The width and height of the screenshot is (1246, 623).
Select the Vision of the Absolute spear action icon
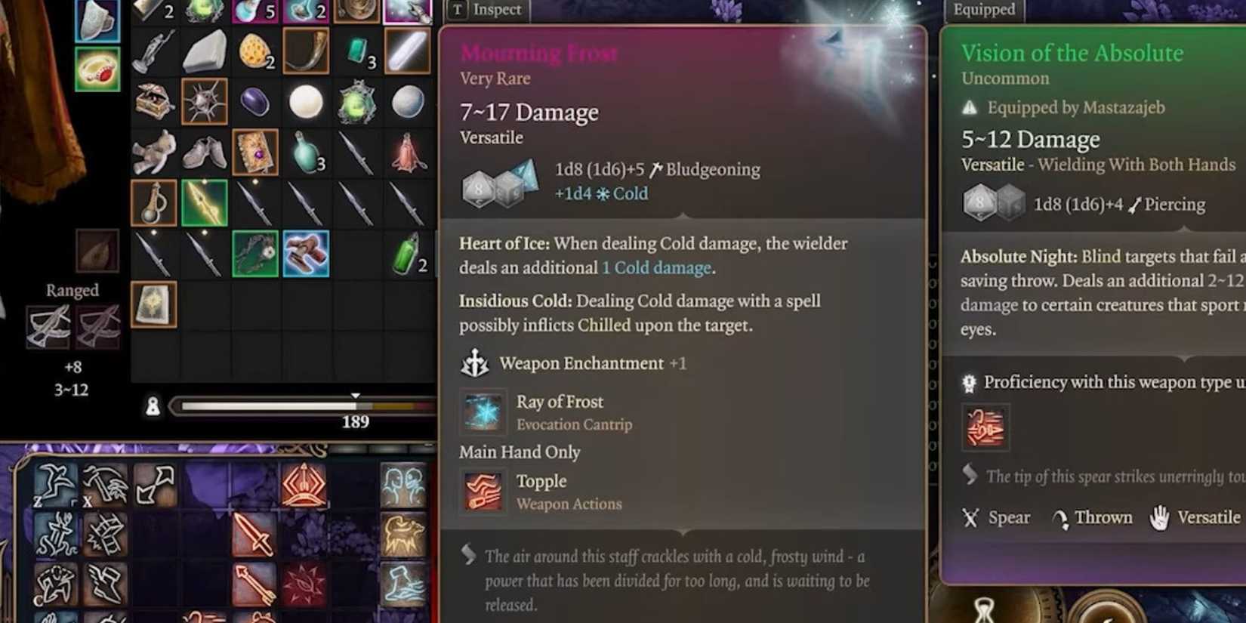tap(985, 427)
